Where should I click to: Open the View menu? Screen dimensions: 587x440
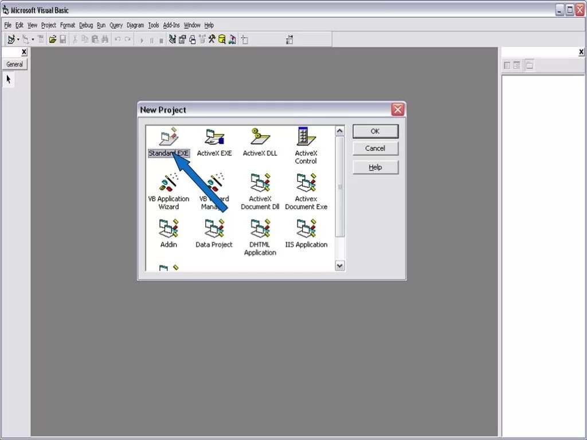[32, 25]
